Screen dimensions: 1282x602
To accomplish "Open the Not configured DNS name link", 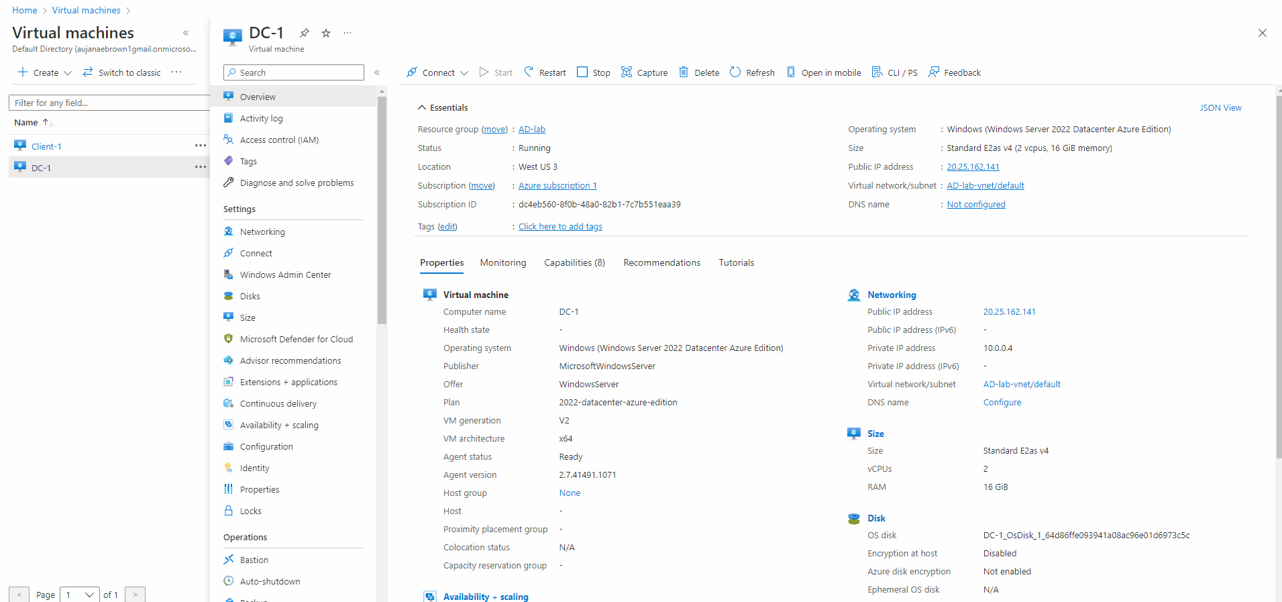I will (x=976, y=205).
